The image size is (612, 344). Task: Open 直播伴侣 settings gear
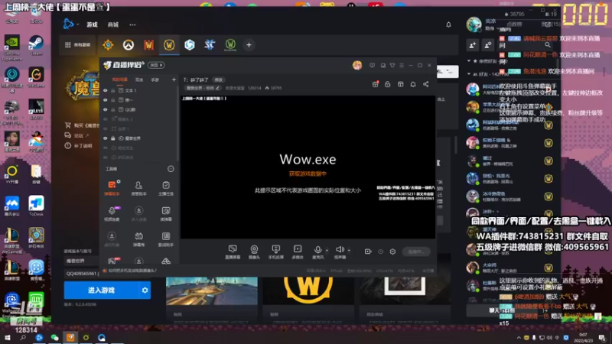pos(392,252)
